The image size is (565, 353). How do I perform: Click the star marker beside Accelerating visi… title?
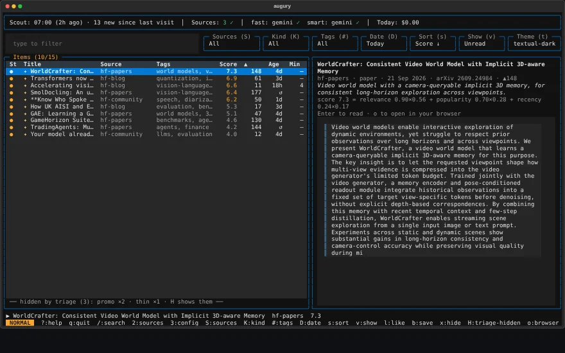coord(25,85)
